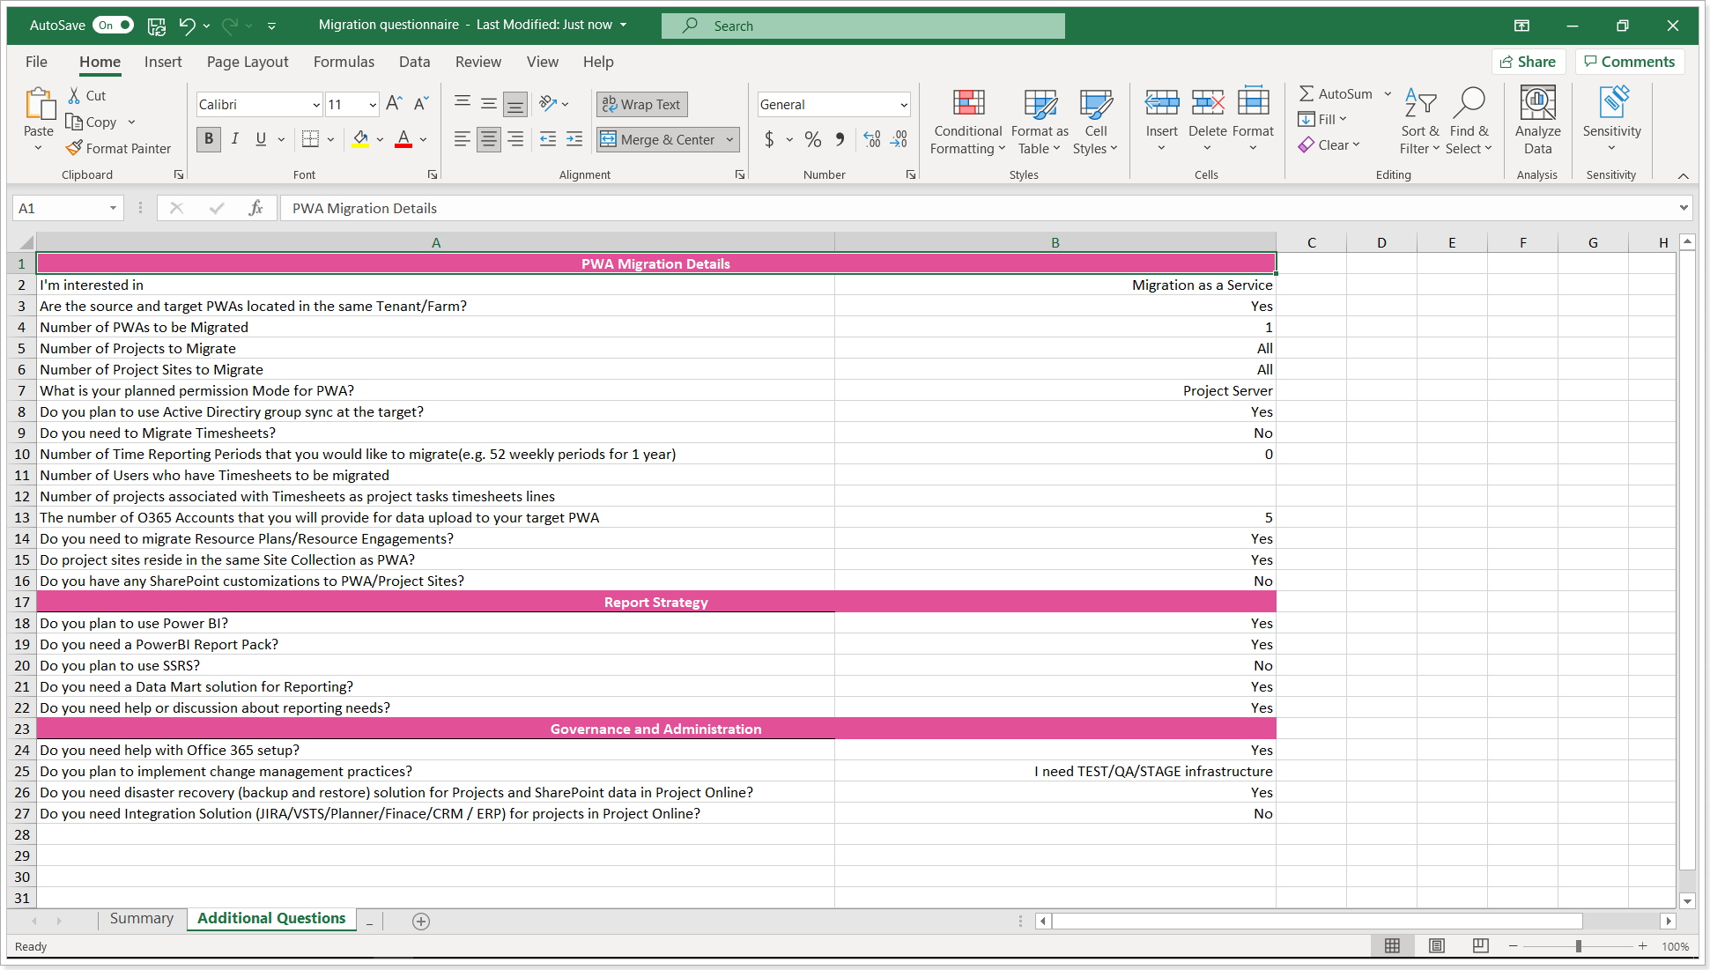
Task: Toggle align right
Action: (x=515, y=139)
